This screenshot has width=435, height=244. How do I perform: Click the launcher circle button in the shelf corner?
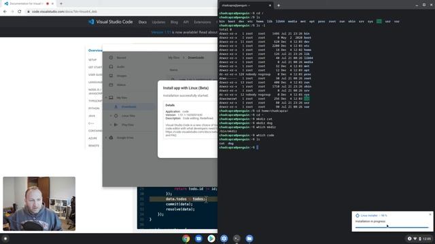click(5, 239)
